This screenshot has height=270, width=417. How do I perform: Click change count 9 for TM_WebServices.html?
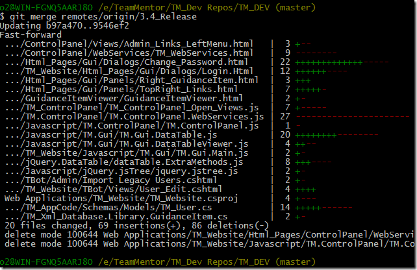[288, 53]
